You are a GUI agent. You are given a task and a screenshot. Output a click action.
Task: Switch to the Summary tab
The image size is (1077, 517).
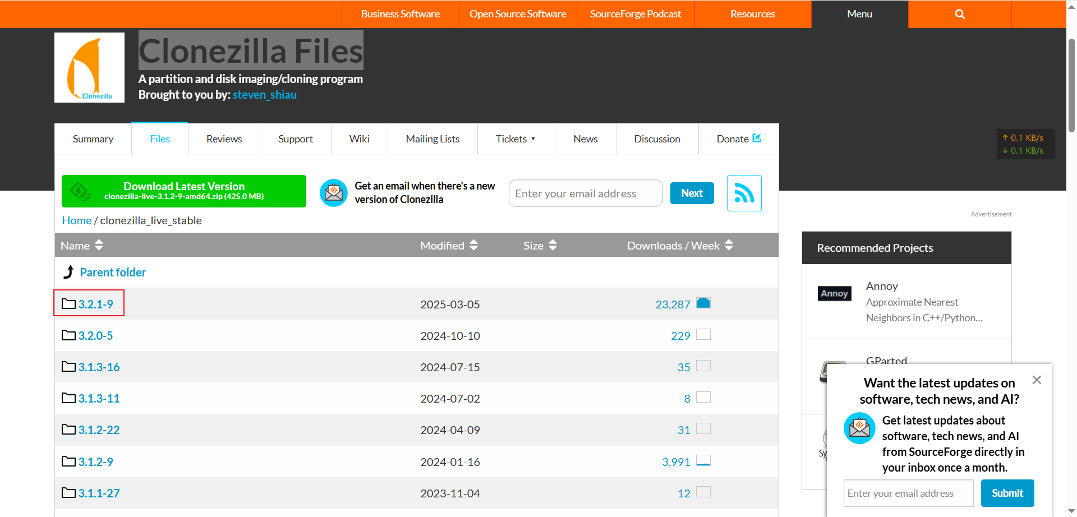[93, 139]
